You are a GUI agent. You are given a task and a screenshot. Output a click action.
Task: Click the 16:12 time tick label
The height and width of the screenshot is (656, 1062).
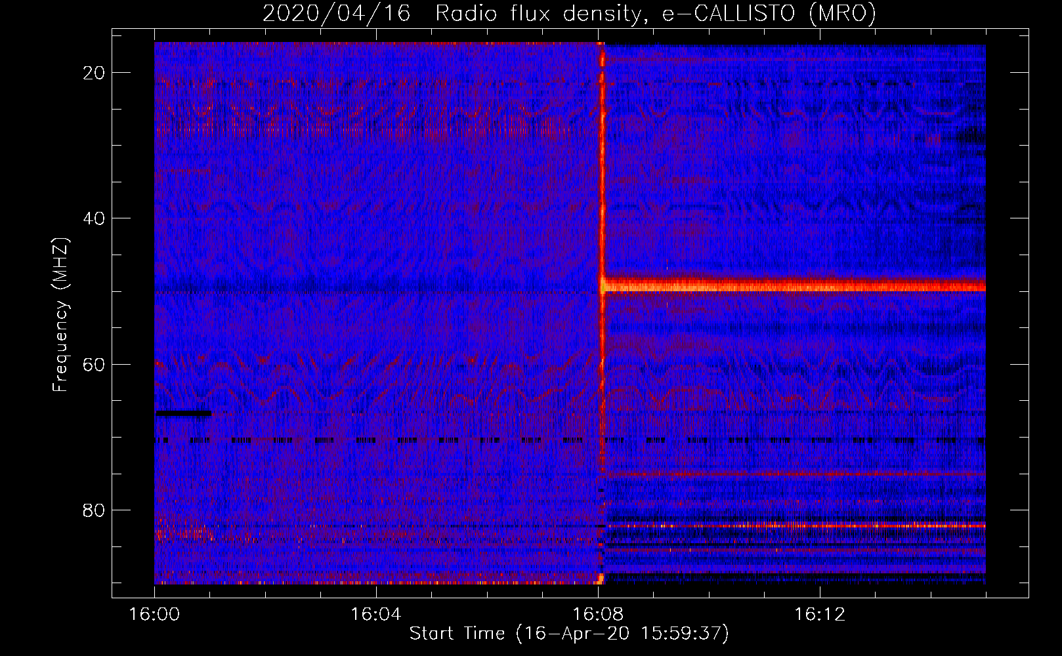820,614
